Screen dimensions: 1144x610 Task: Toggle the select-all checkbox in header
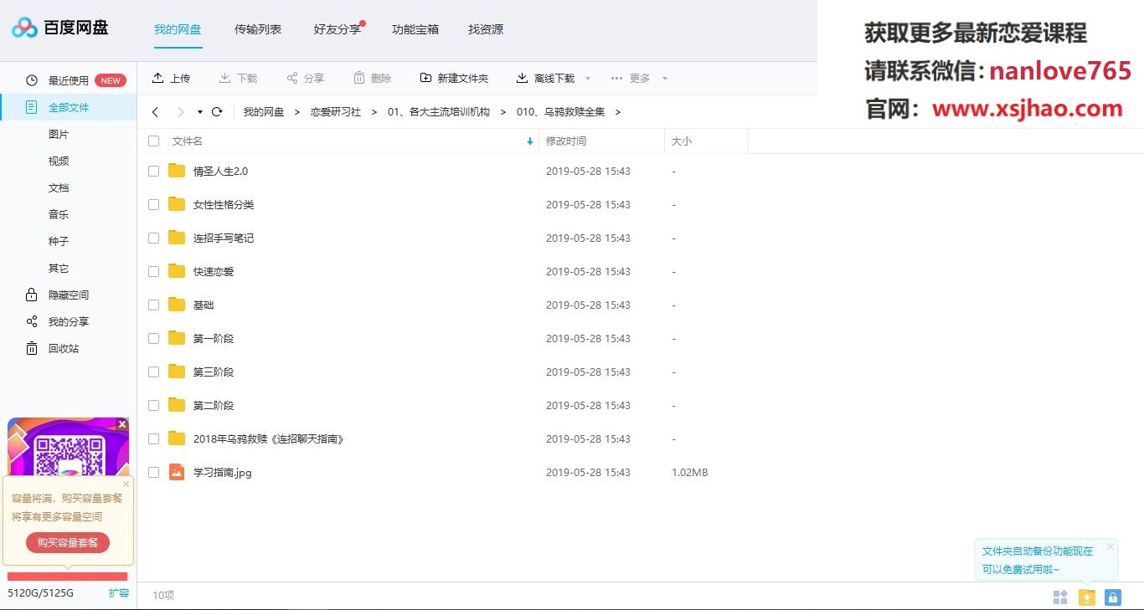(153, 141)
